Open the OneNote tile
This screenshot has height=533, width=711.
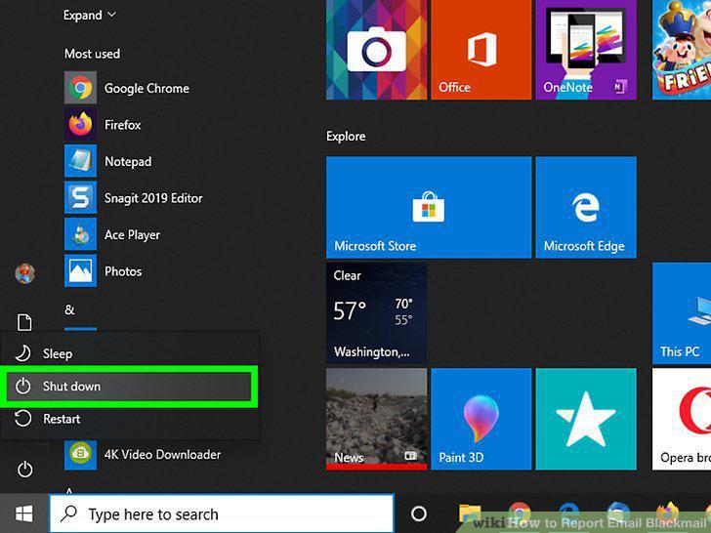tap(586, 50)
